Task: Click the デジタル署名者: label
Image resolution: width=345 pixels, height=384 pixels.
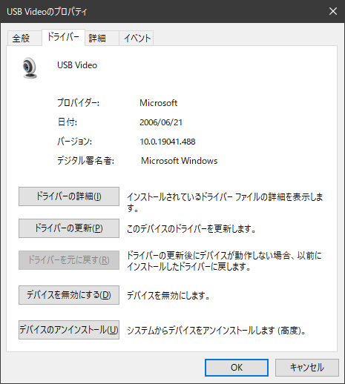Action: 85,161
